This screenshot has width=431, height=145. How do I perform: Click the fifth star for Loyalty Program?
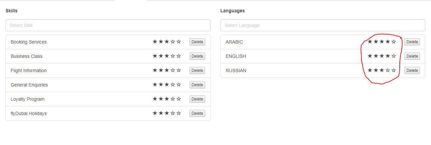179,99
